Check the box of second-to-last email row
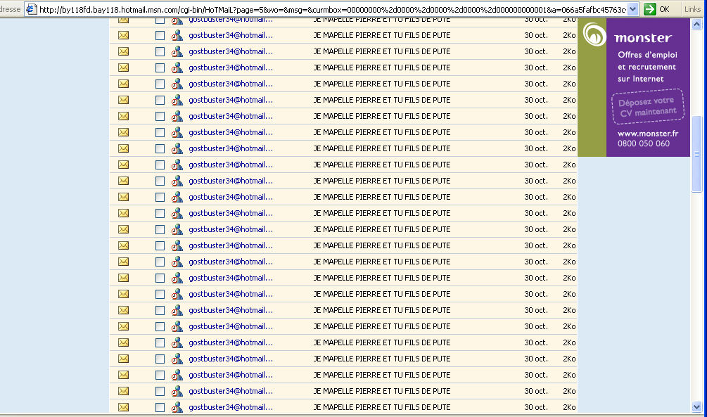This screenshot has width=707, height=417. click(x=160, y=391)
